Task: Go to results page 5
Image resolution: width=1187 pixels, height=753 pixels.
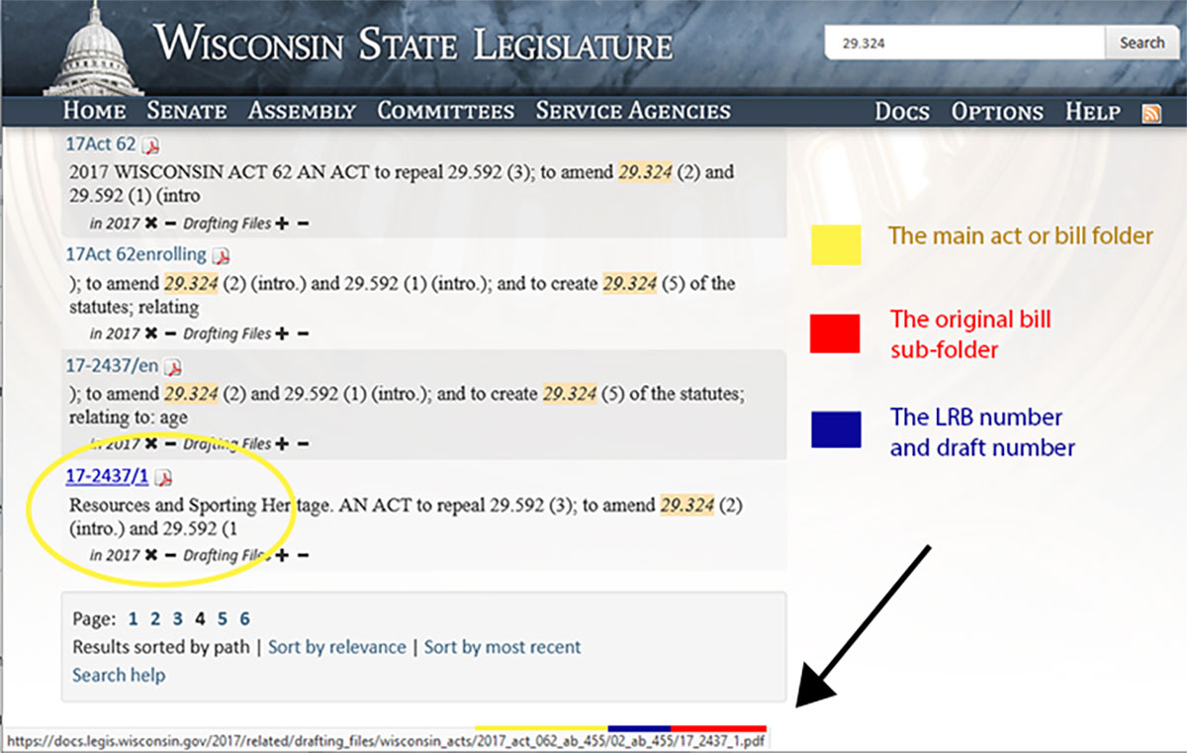Action: [223, 619]
